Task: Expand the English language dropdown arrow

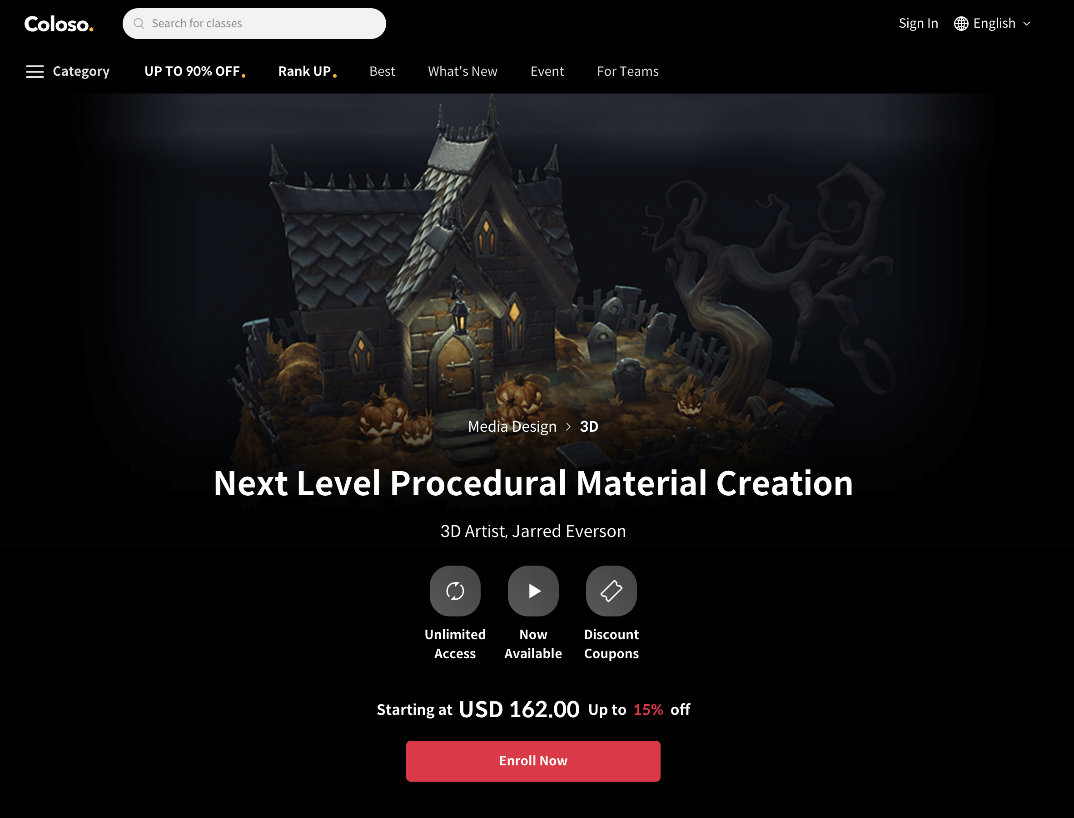Action: coord(1027,23)
